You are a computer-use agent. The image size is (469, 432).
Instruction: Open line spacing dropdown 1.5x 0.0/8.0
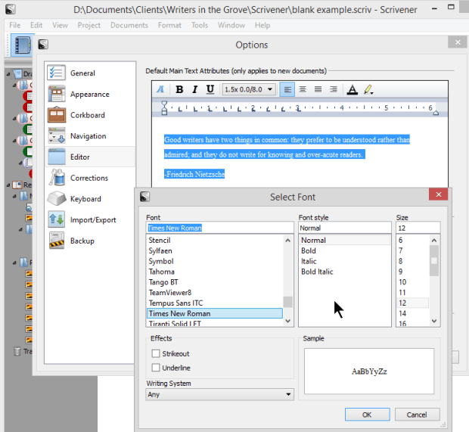(249, 89)
